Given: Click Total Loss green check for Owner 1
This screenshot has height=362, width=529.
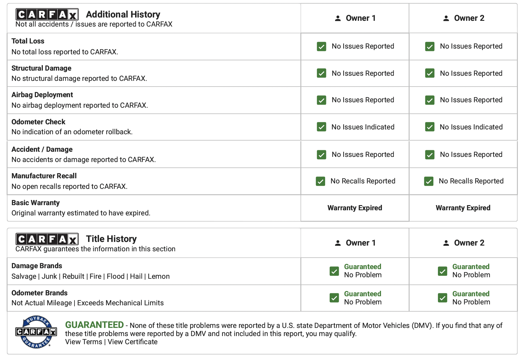Looking at the screenshot, I should (x=322, y=46).
